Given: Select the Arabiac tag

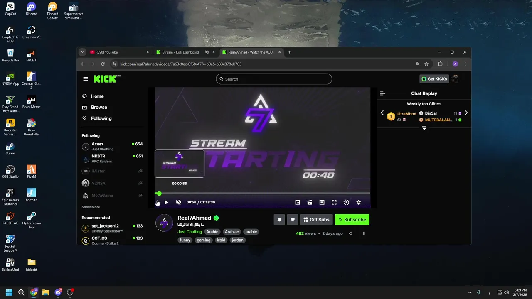Looking at the screenshot, I should tap(232, 232).
